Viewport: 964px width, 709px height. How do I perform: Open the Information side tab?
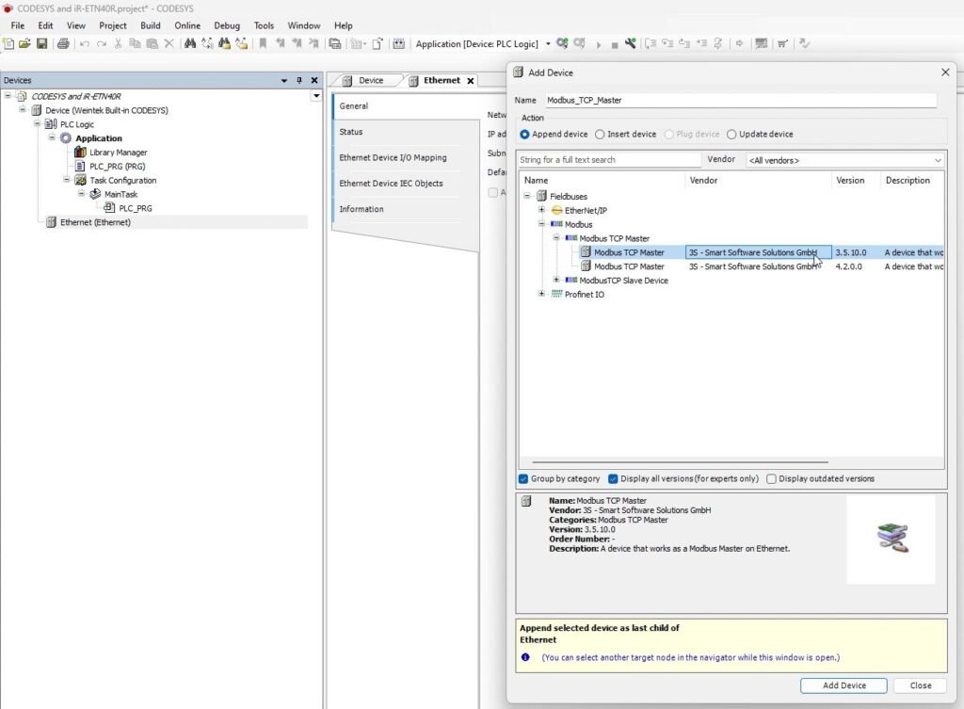361,209
